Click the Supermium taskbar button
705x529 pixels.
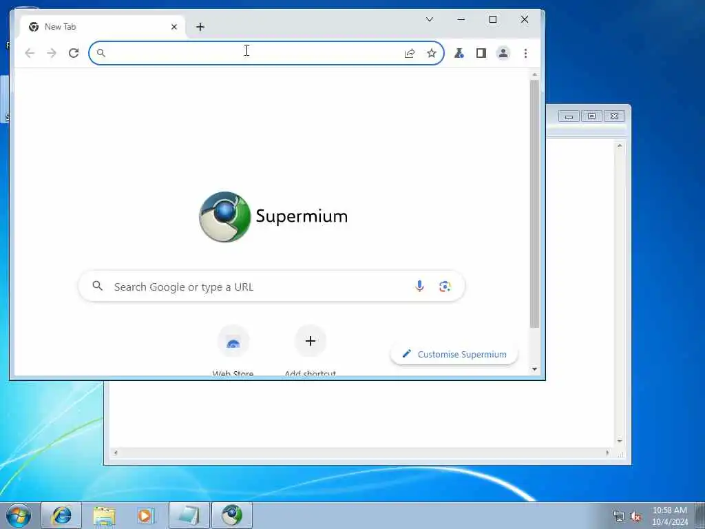(232, 515)
